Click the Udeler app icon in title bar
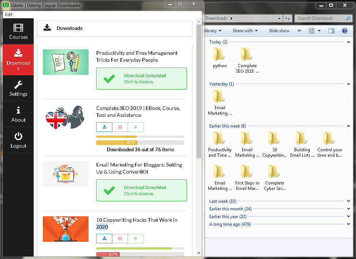Viewport: 356px width, 259px height. pos(6,5)
